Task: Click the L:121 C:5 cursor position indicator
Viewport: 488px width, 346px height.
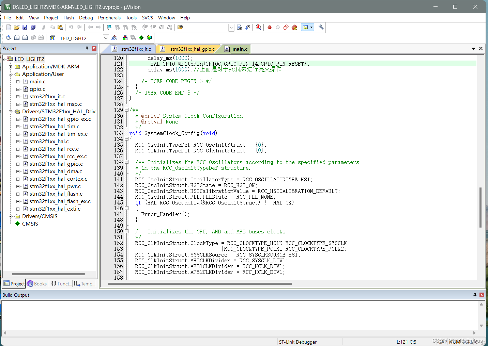Action: tap(406, 342)
